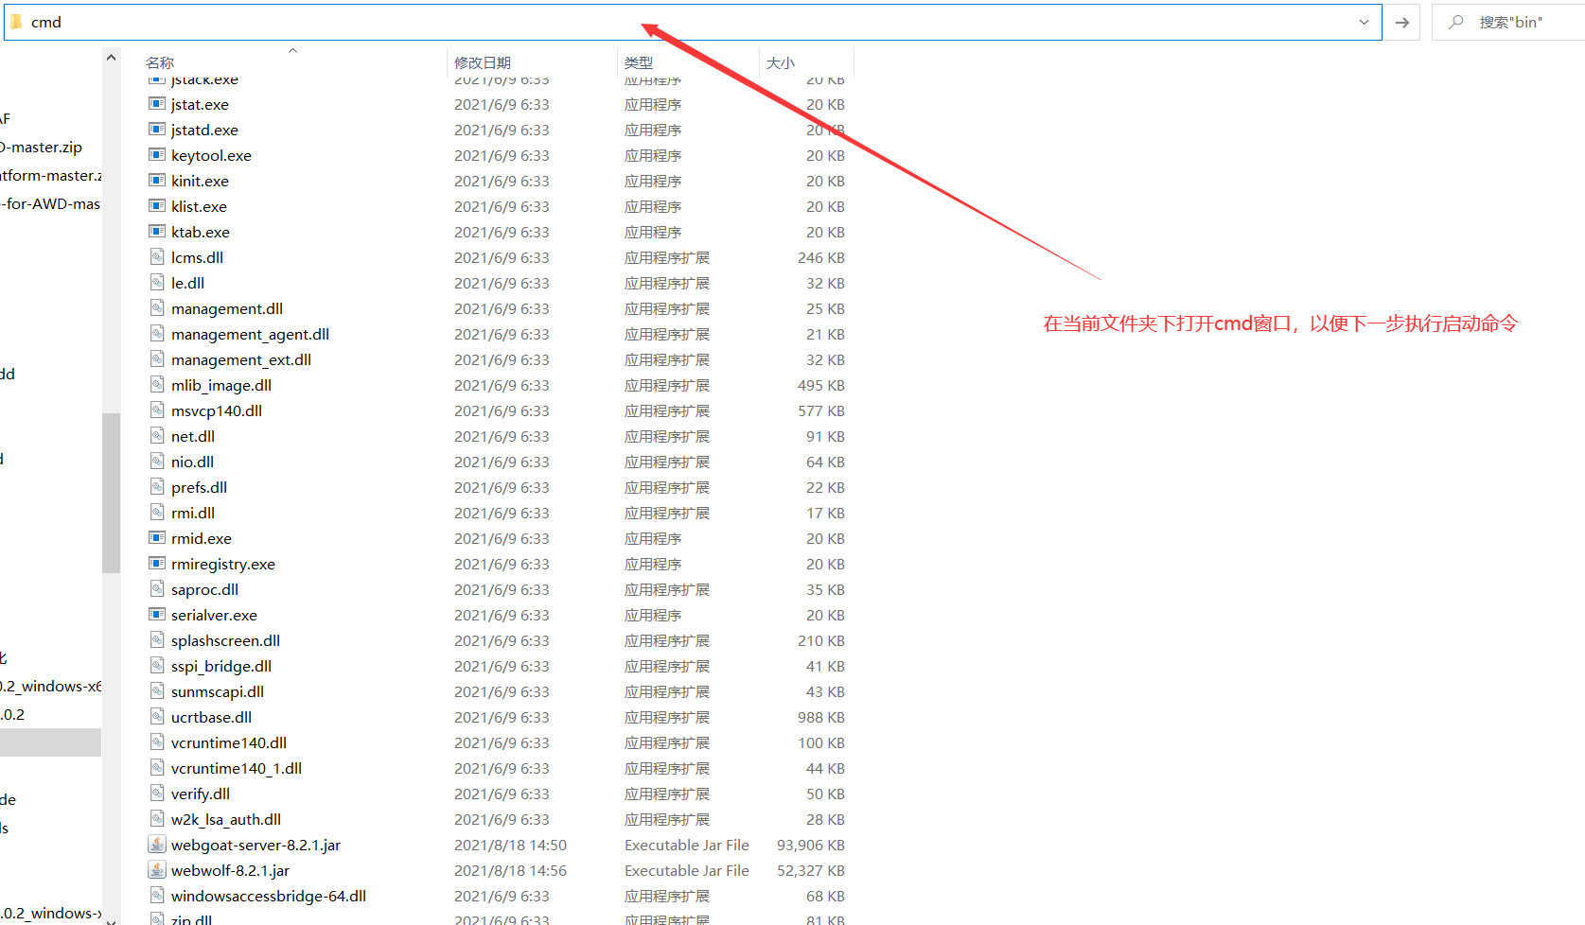The width and height of the screenshot is (1585, 925).
Task: Sort files by 修改日期 column header
Action: [483, 62]
